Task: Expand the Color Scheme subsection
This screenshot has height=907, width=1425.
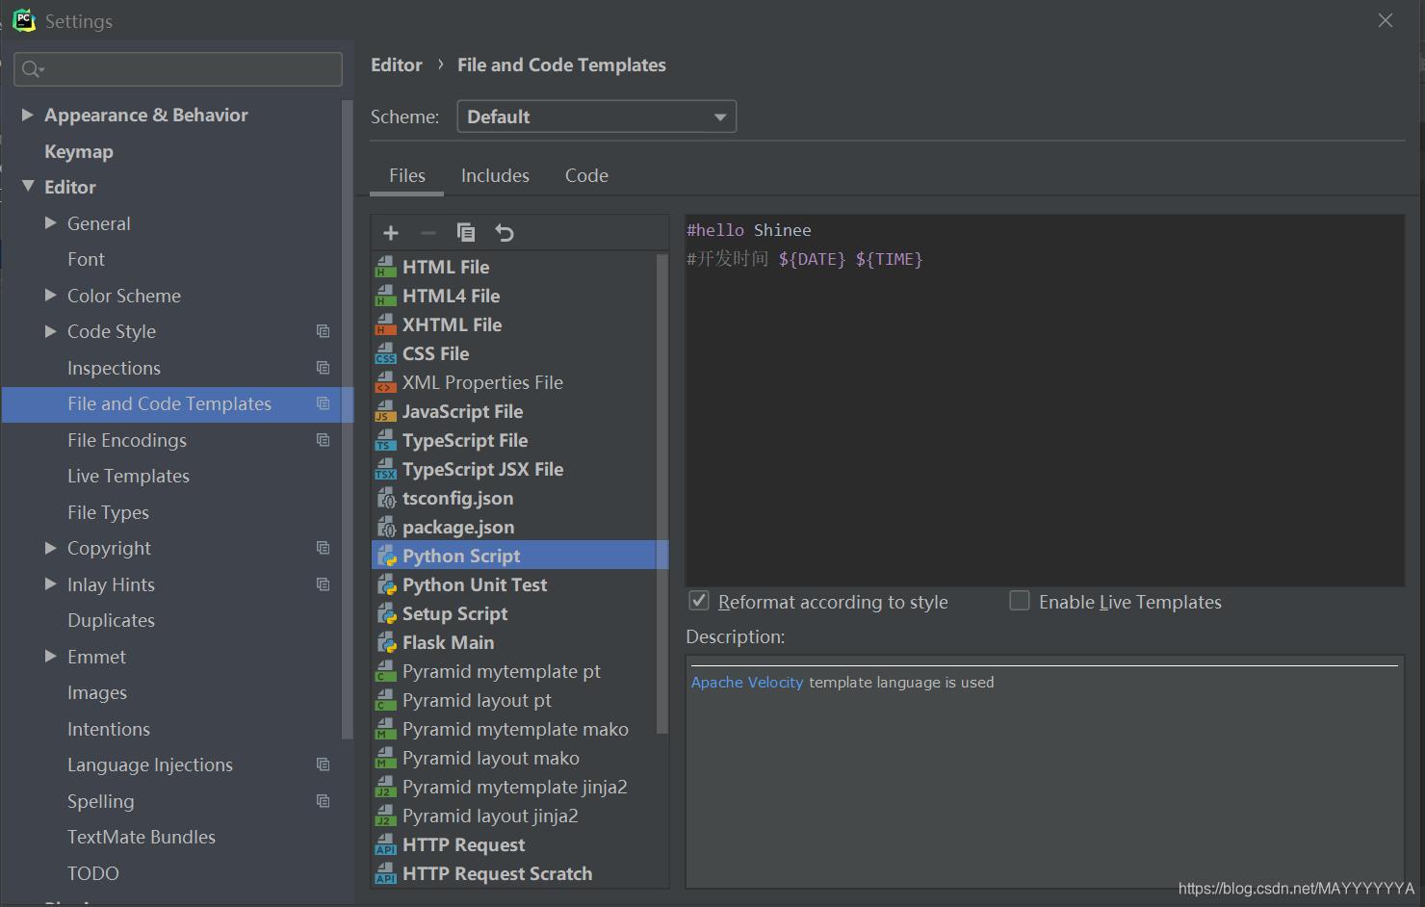Action: tap(51, 295)
